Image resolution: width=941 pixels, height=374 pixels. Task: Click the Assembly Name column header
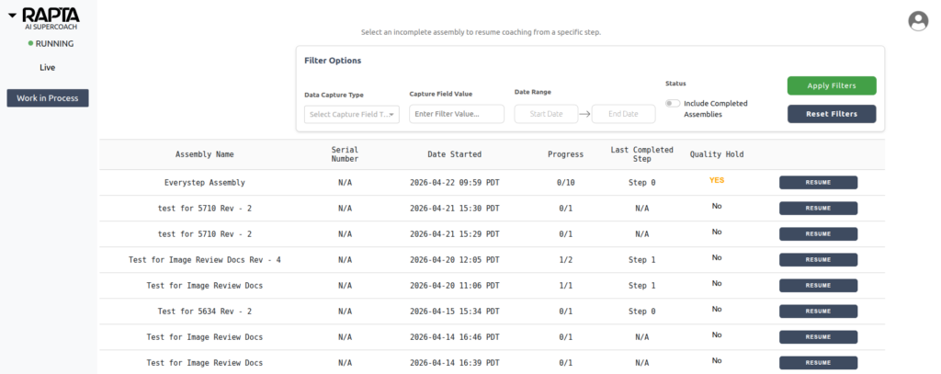tap(205, 154)
